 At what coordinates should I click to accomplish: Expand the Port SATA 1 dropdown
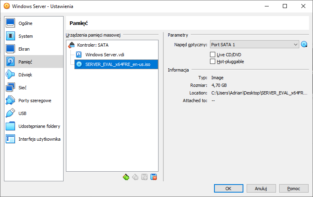click(x=255, y=45)
